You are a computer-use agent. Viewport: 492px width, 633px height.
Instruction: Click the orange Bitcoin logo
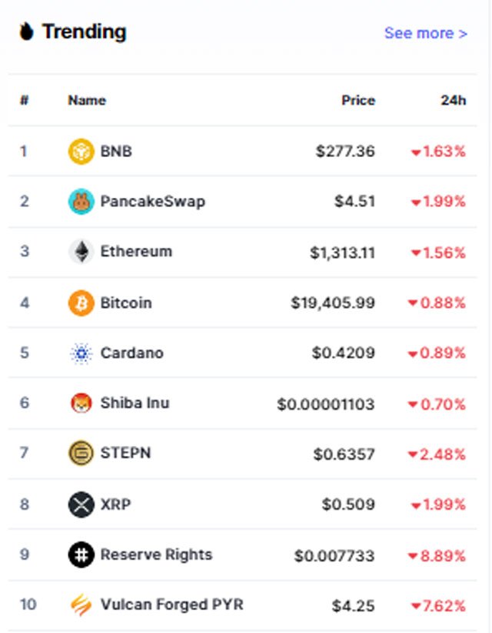click(81, 303)
